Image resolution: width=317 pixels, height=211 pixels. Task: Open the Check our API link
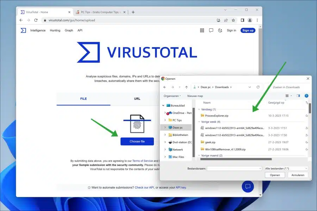[x=144, y=187]
